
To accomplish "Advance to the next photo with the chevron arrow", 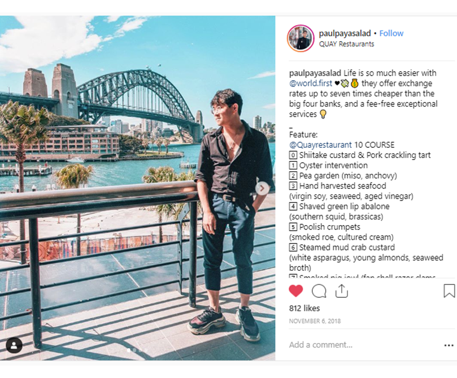I will (262, 188).
